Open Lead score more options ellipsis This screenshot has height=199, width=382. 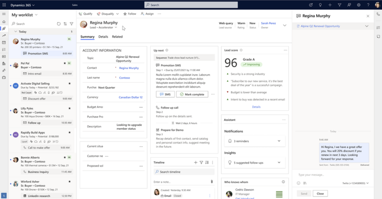tap(286, 50)
